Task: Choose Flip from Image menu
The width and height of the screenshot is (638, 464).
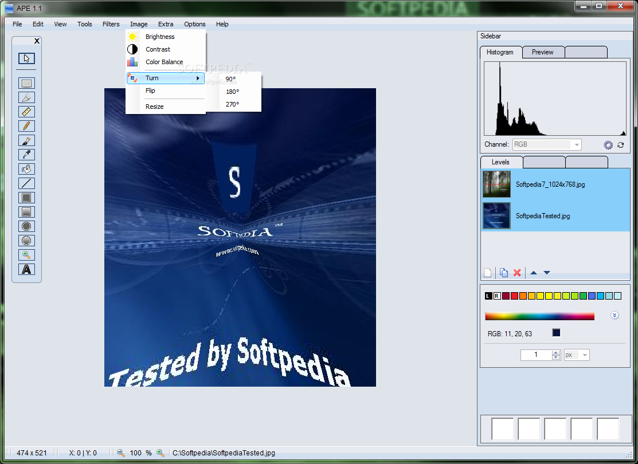Action: [x=166, y=91]
